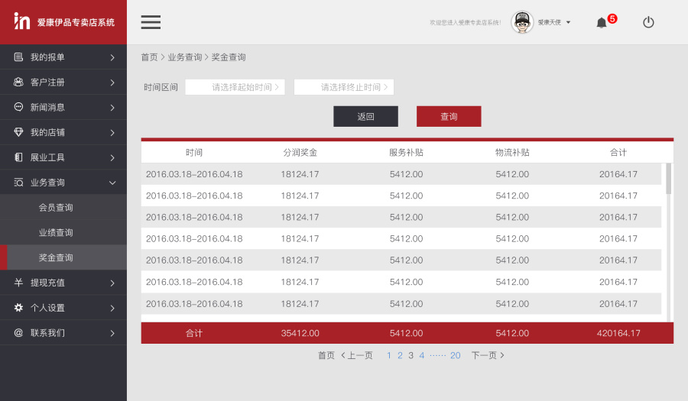Expand the 联系我们 menu chevron
The width and height of the screenshot is (688, 401).
(112, 333)
